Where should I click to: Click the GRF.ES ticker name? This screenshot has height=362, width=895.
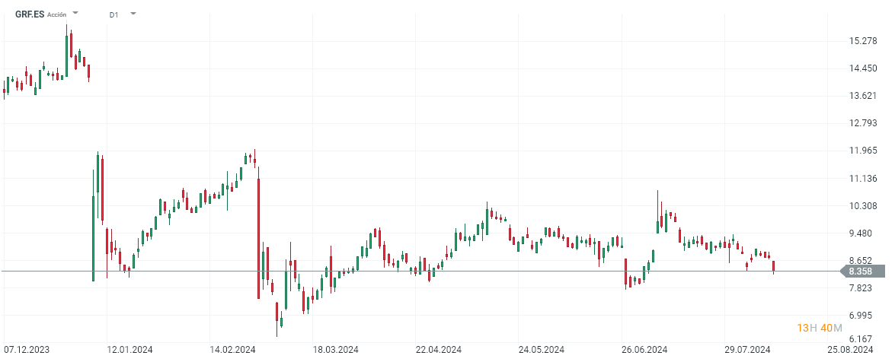(29, 14)
